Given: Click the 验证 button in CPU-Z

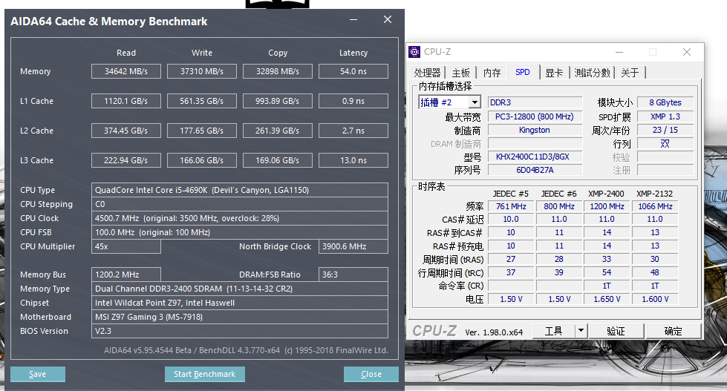Looking at the screenshot, I should click(616, 331).
